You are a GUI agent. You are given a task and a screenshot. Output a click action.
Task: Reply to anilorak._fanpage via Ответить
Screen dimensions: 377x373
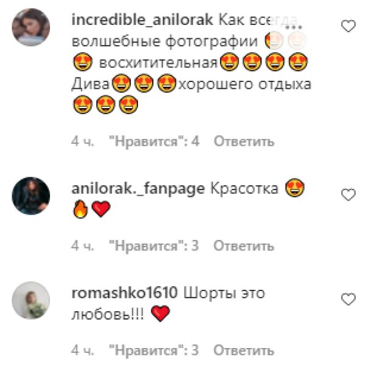pos(244,245)
